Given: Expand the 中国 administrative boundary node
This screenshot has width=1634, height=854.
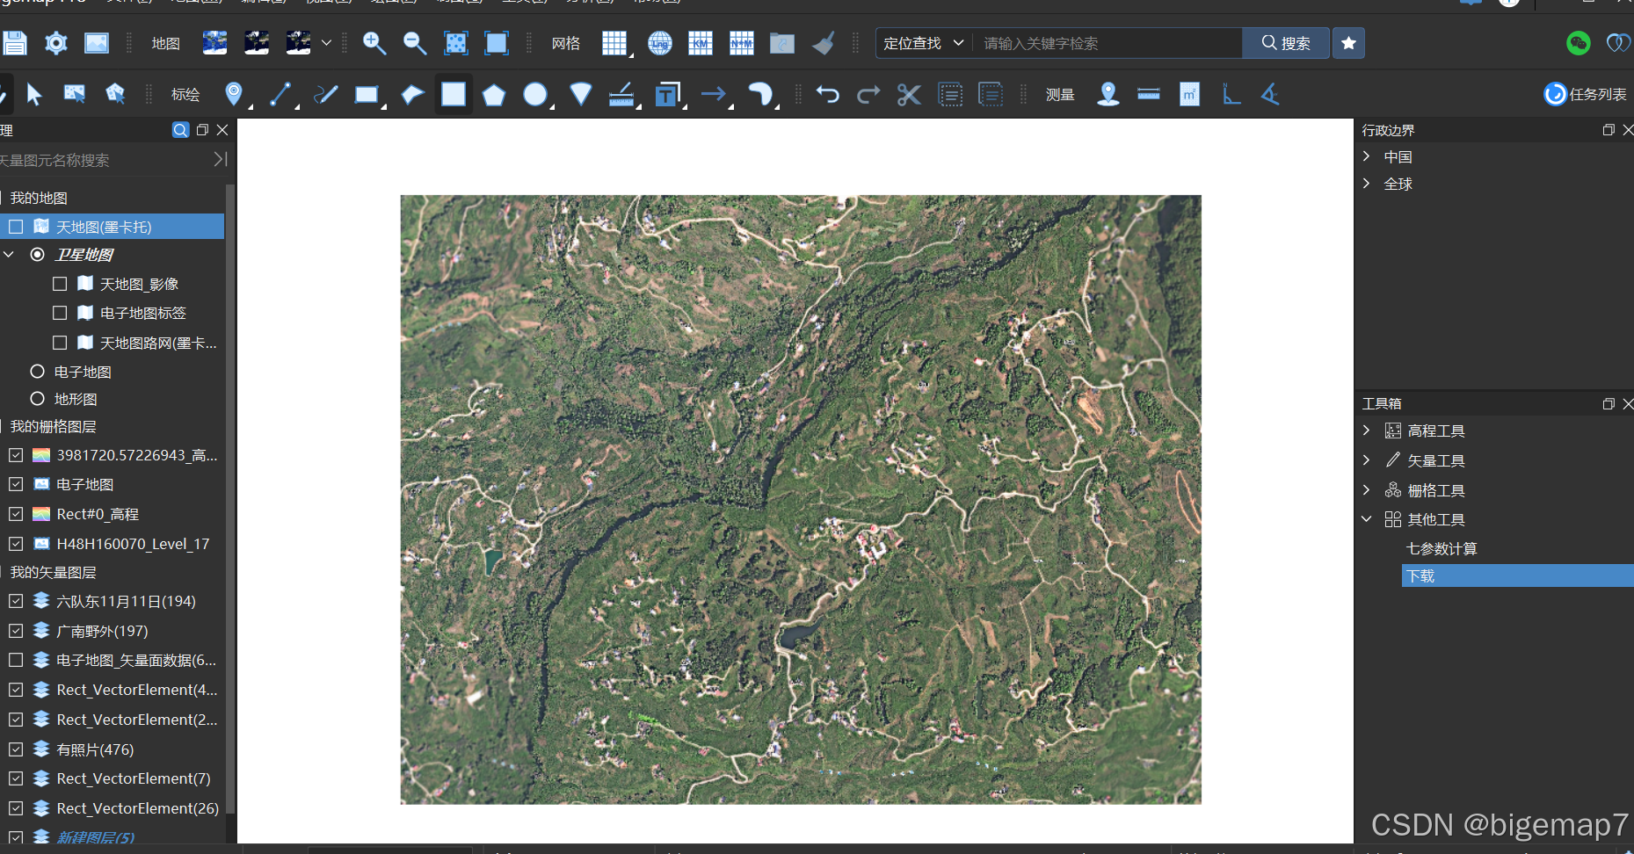Looking at the screenshot, I should (1367, 156).
